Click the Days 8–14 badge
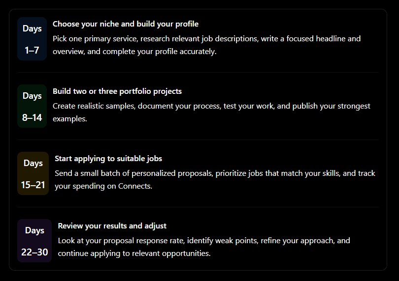 pyautogui.click(x=32, y=106)
